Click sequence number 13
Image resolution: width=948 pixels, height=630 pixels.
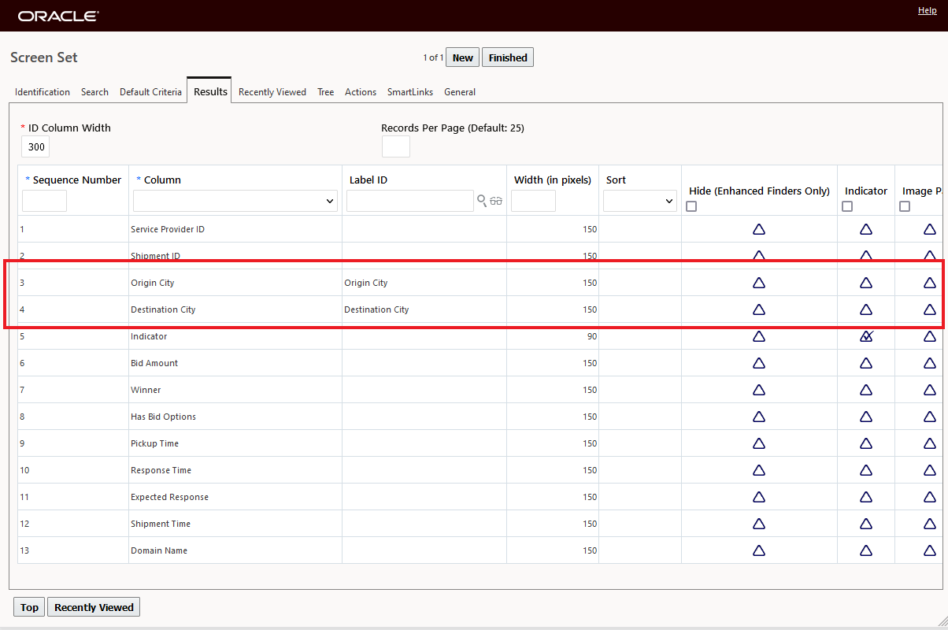(x=24, y=550)
